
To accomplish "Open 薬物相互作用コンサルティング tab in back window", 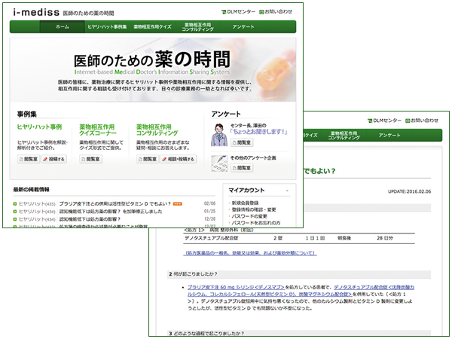I will 344,135.
